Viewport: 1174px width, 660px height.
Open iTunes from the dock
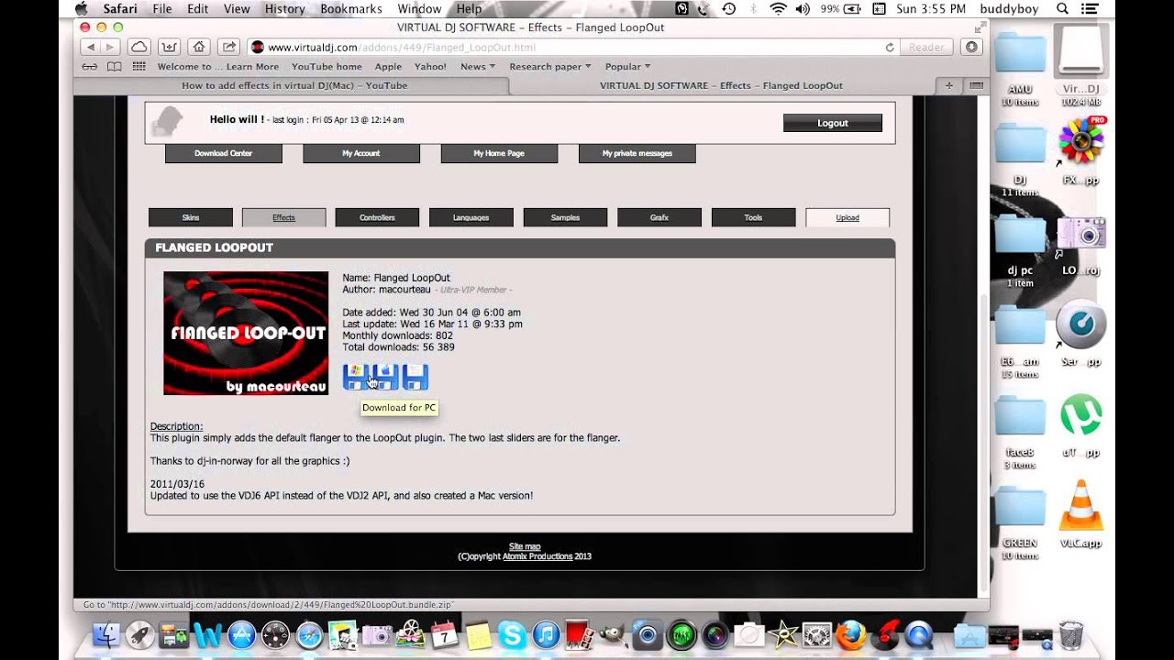click(x=546, y=634)
